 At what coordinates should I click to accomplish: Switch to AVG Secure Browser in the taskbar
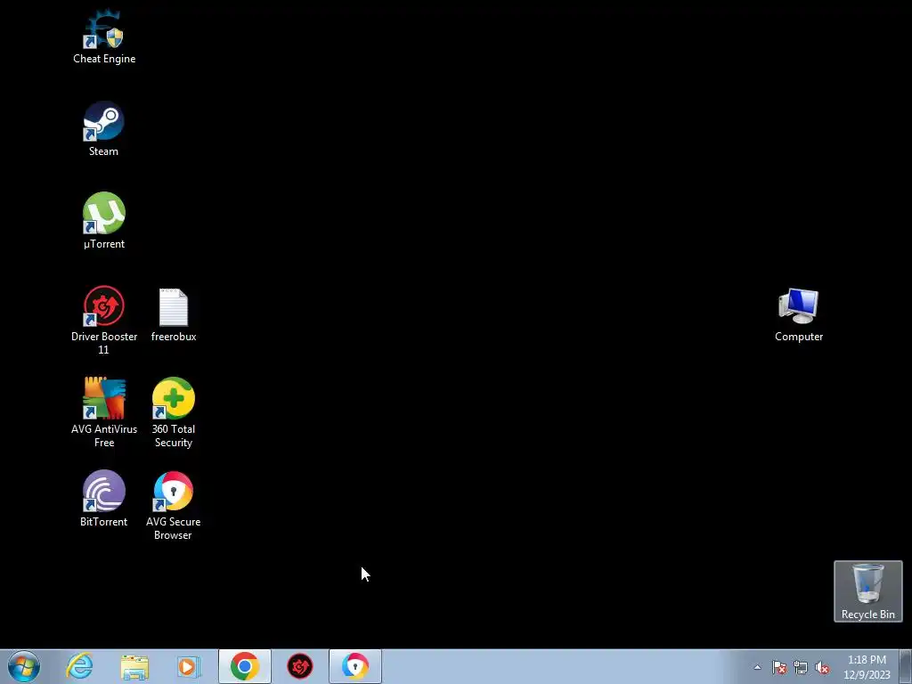354,666
